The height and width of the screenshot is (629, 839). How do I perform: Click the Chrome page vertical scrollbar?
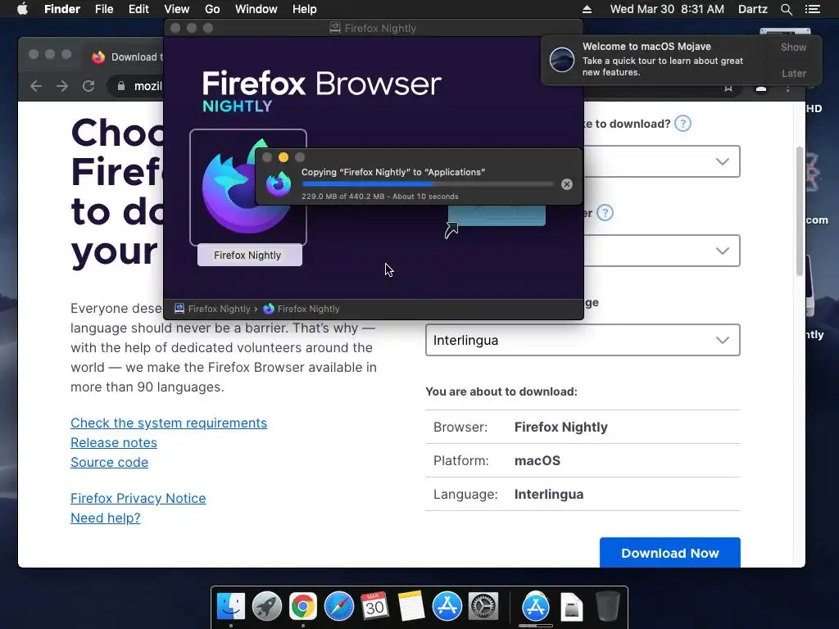(800, 211)
